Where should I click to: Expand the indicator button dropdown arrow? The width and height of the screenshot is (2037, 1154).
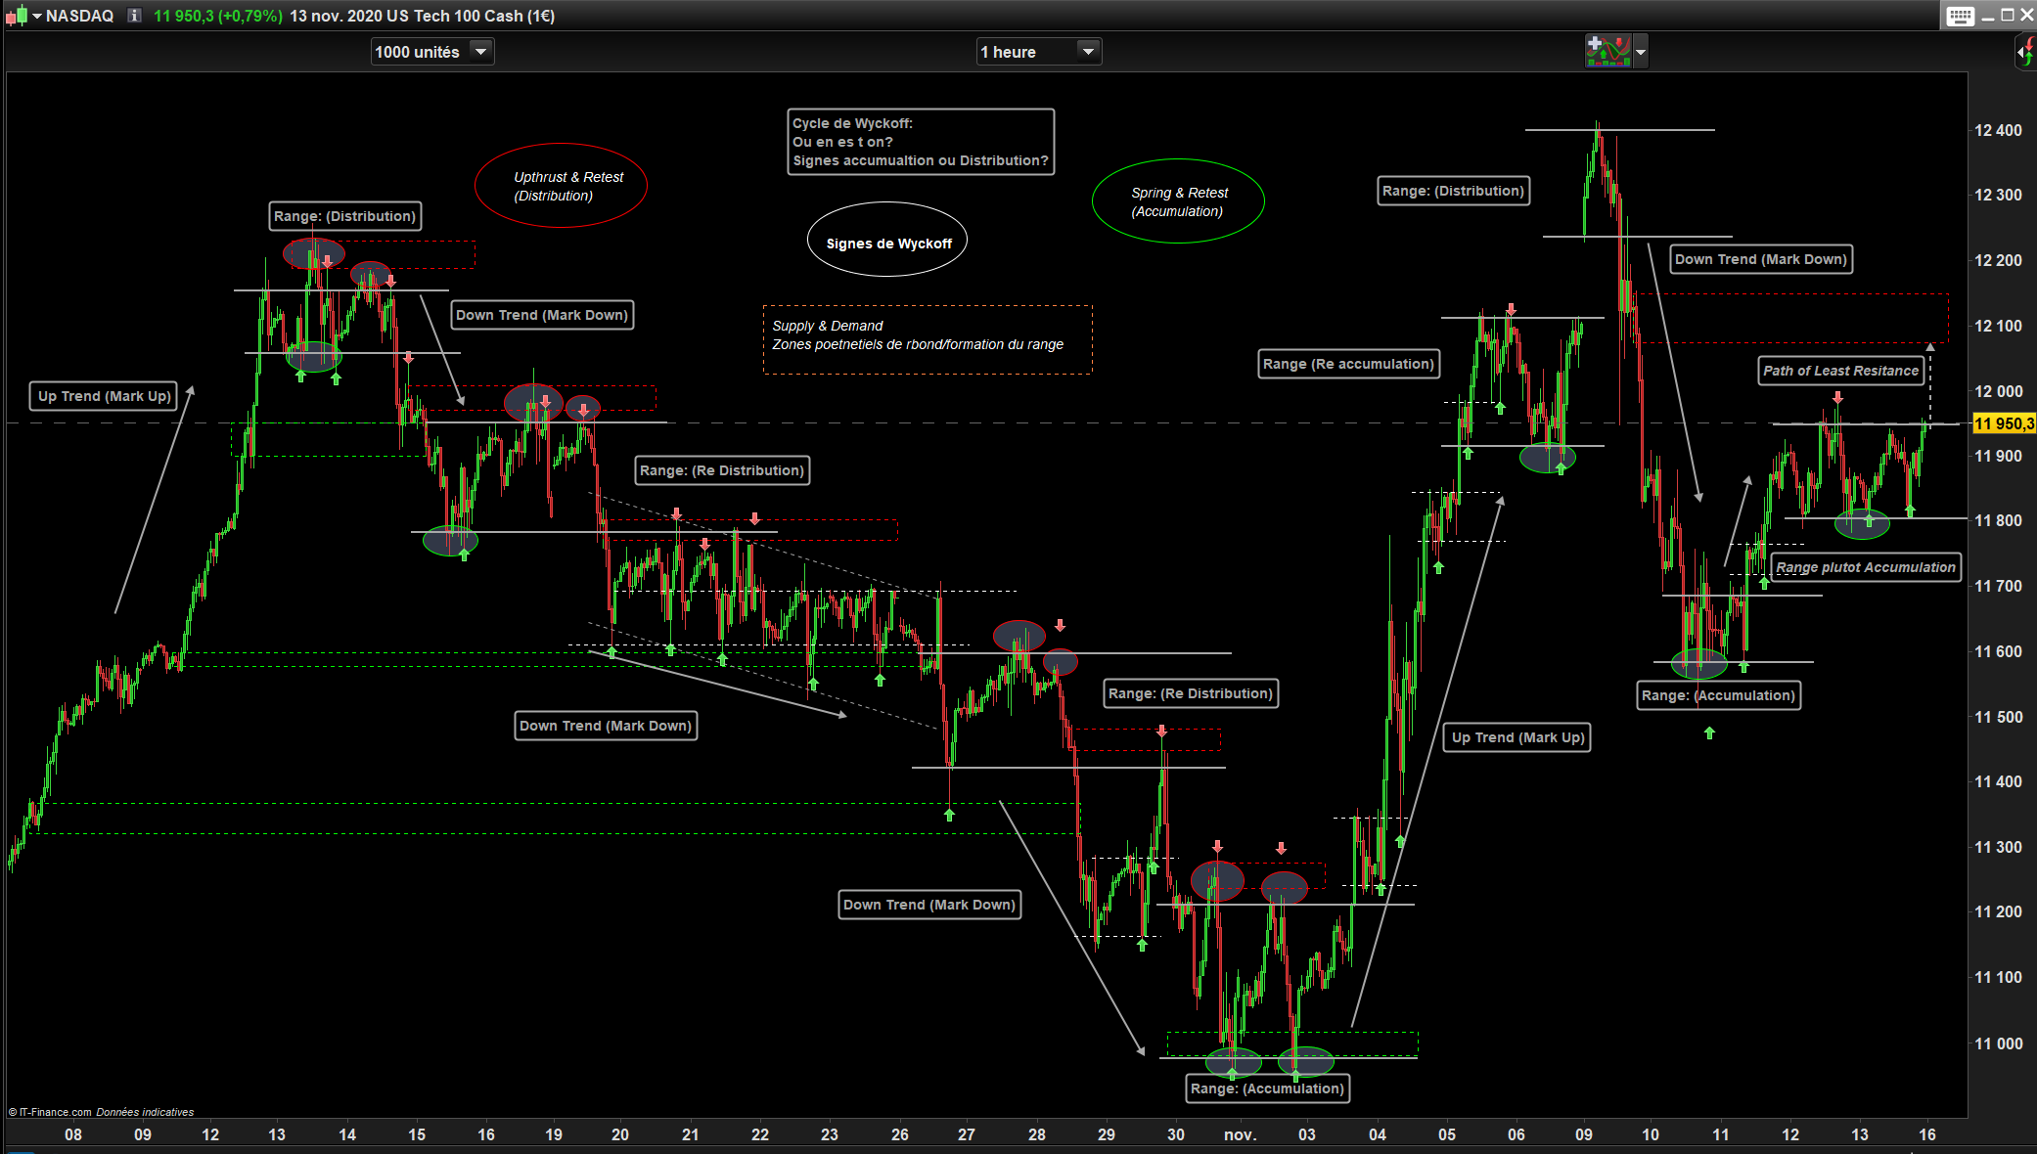click(1641, 52)
